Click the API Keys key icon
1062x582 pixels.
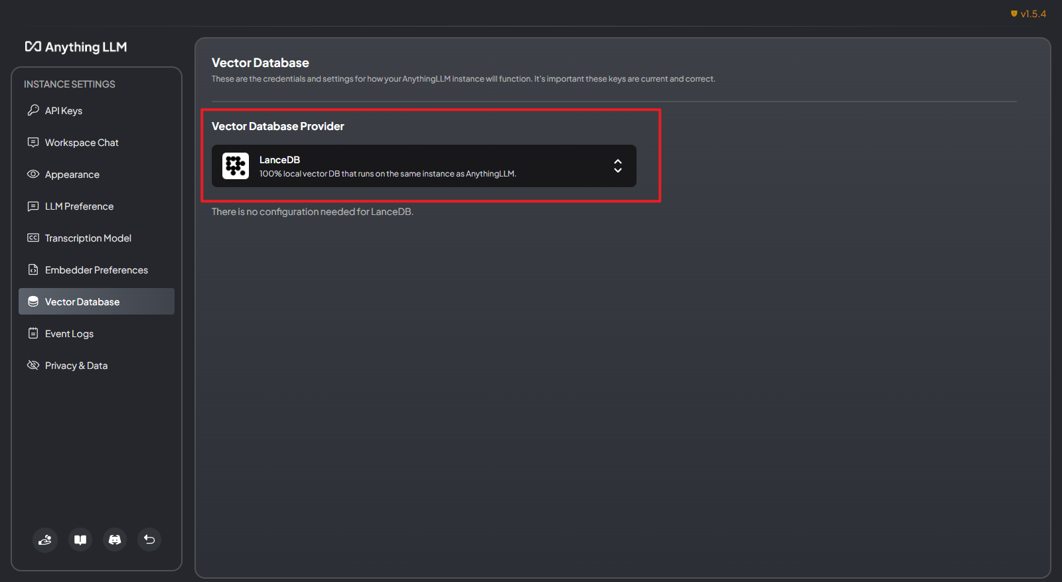[x=33, y=110]
